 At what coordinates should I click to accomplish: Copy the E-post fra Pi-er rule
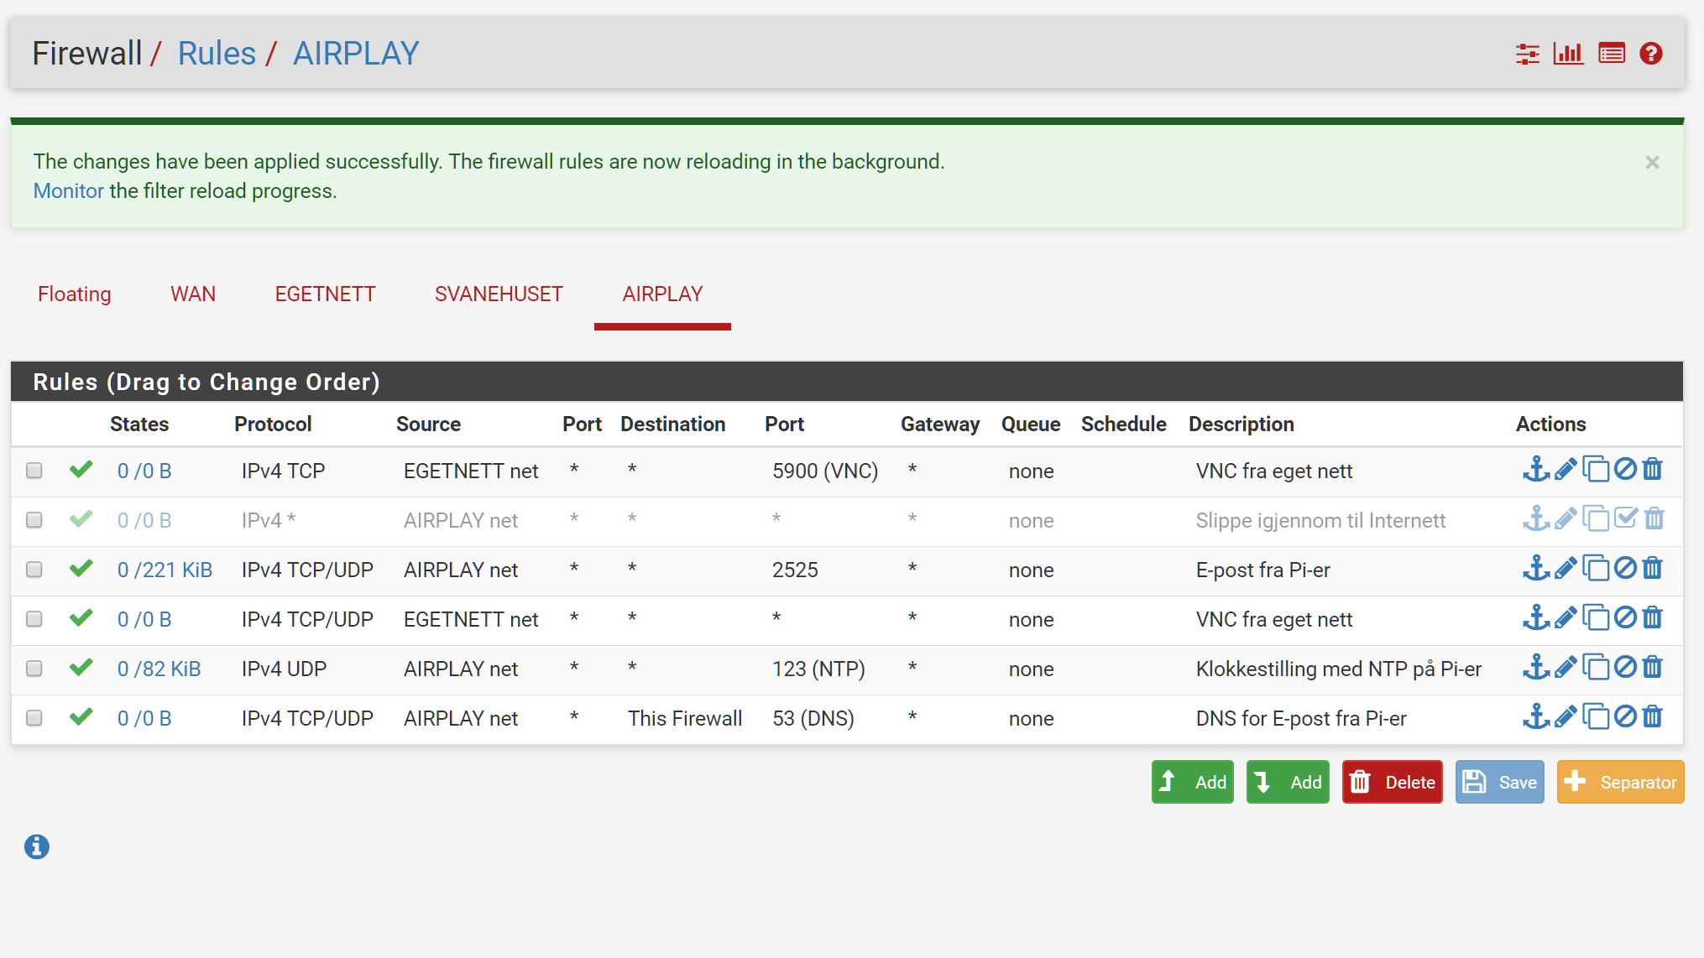pos(1596,568)
